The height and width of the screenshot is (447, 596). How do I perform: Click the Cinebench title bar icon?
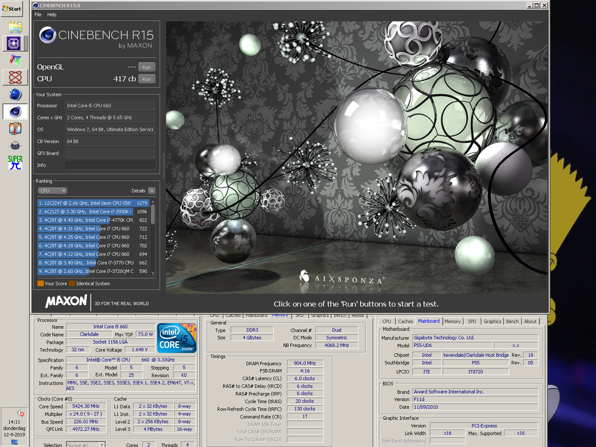click(x=36, y=6)
